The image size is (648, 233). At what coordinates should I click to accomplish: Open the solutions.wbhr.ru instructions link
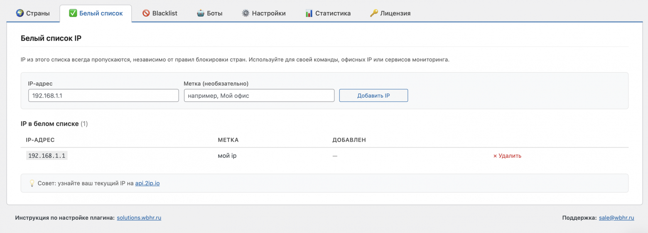pyautogui.click(x=139, y=218)
